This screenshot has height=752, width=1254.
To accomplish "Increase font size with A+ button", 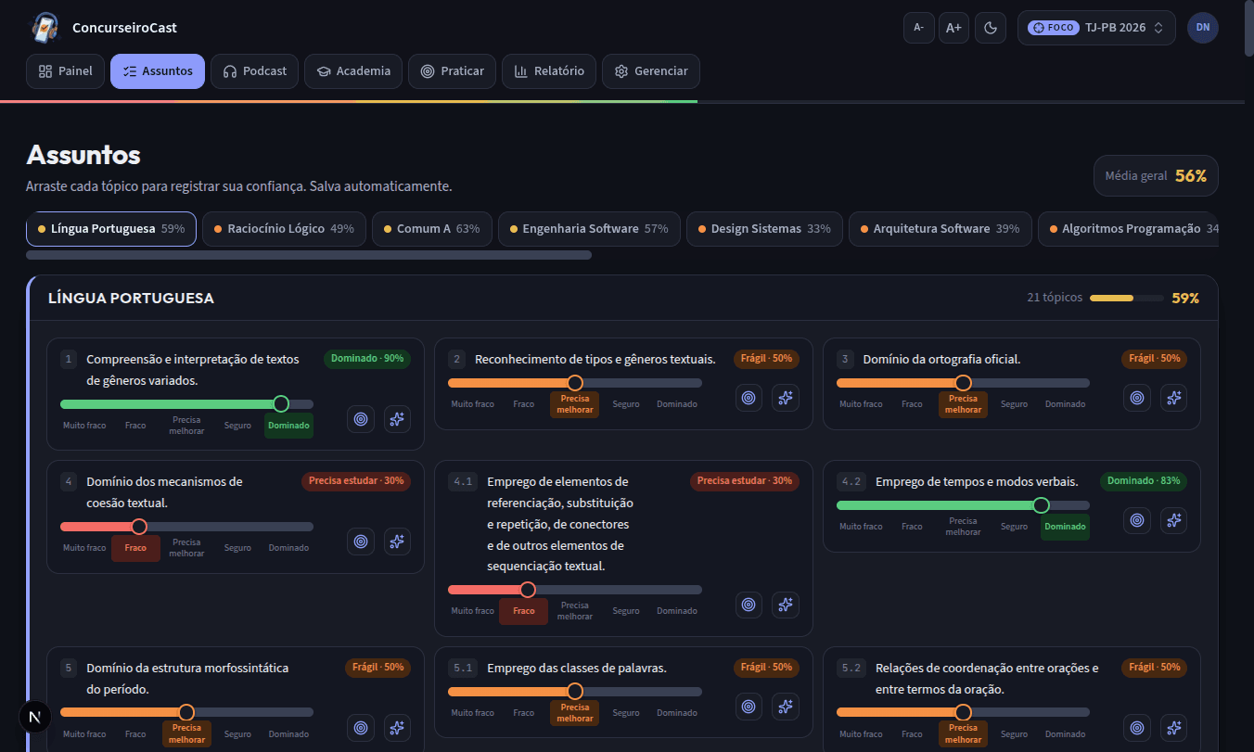I will pyautogui.click(x=953, y=28).
